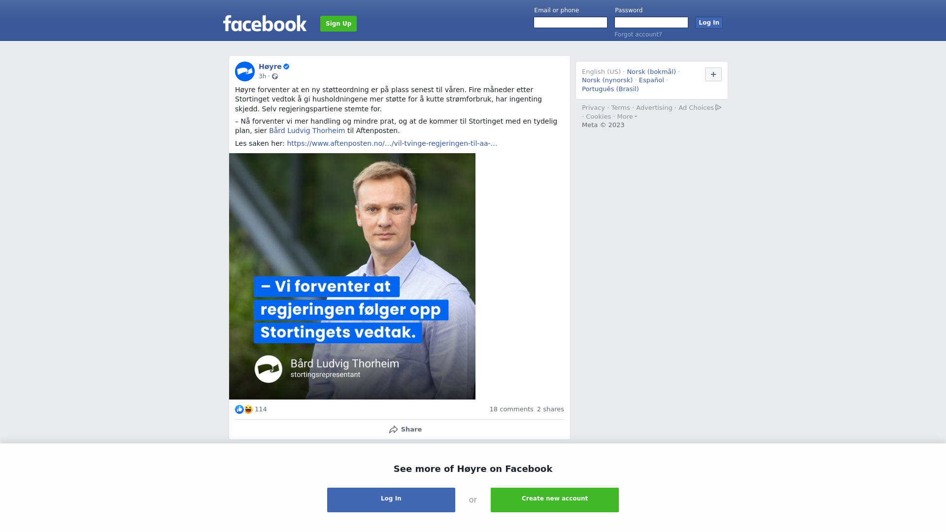This screenshot has height=532, width=946.
Task: Click the verified badge next to Høyre
Action: [x=286, y=66]
